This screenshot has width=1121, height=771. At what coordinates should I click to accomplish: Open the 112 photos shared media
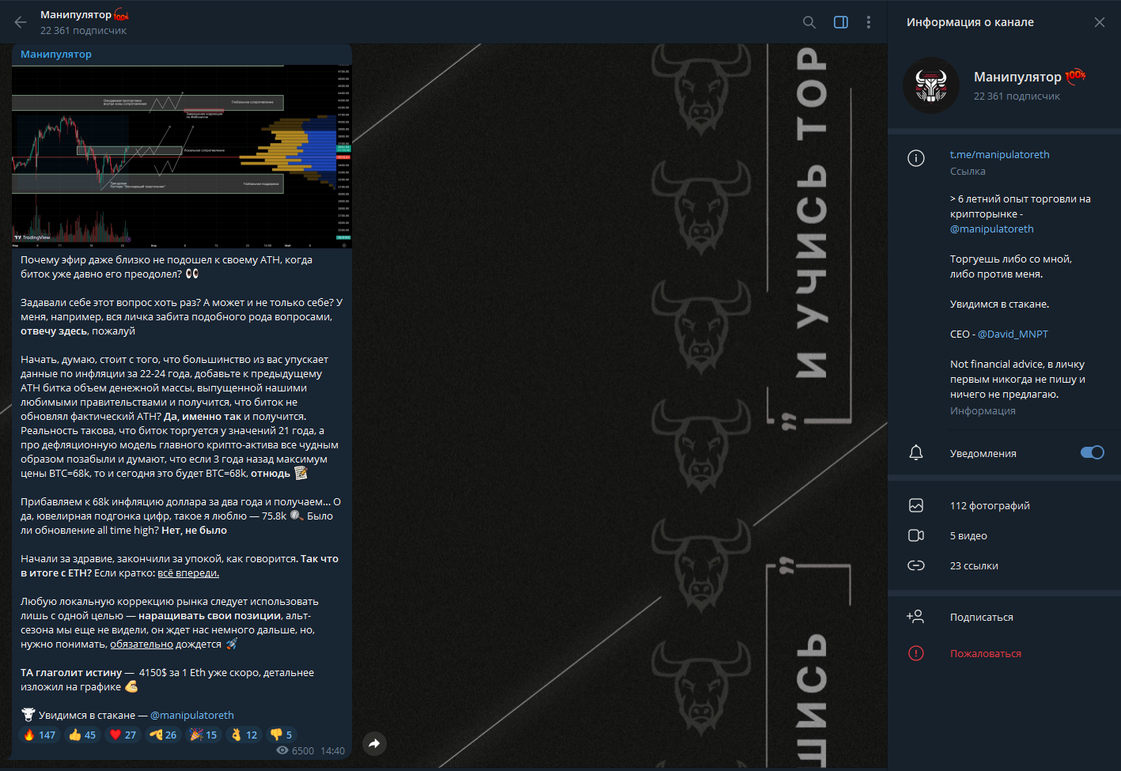click(x=990, y=505)
